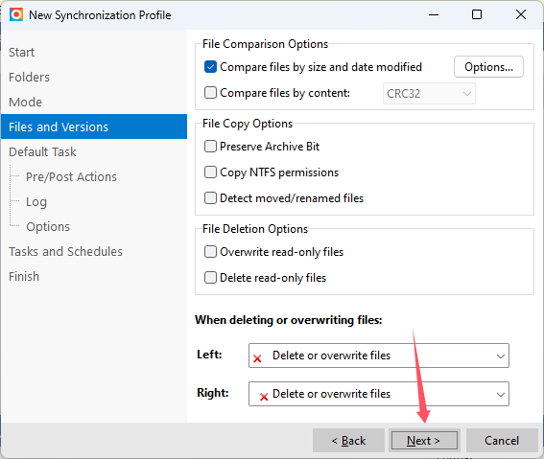This screenshot has width=544, height=459.
Task: Enable Compare files by content
Action: [210, 93]
